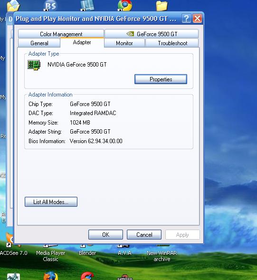Select the ACDSee 7.0 desktop icon label
257x280 pixels.
(x=14, y=253)
